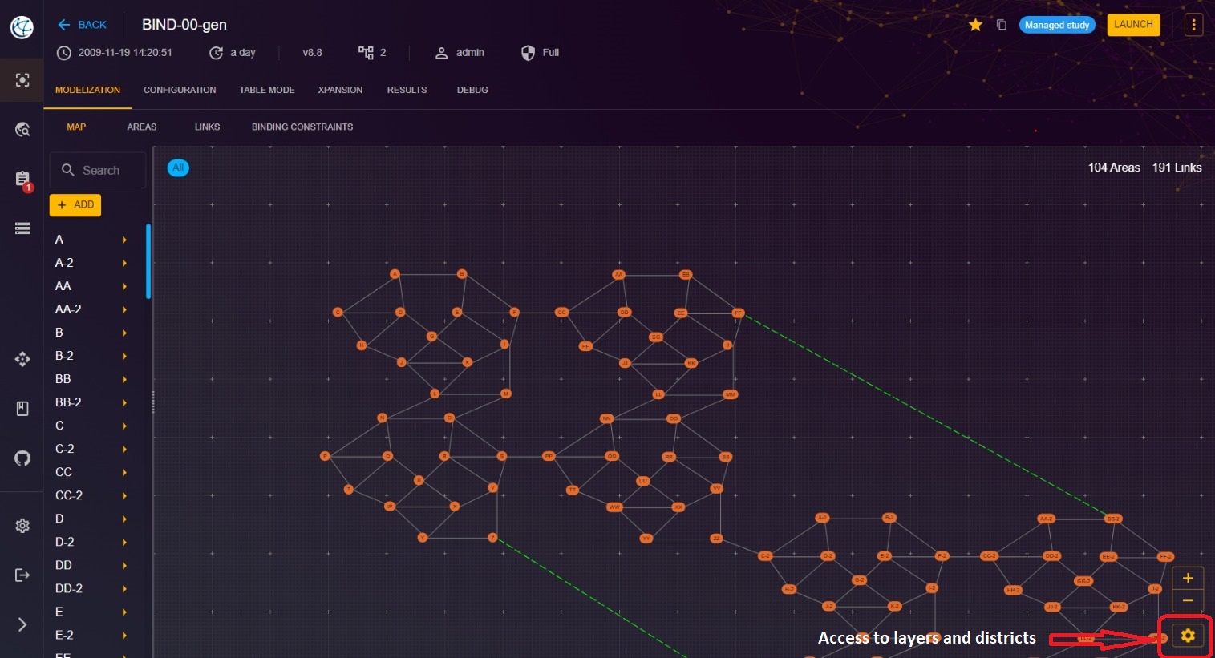Expand area DD arrow in list

tap(124, 565)
